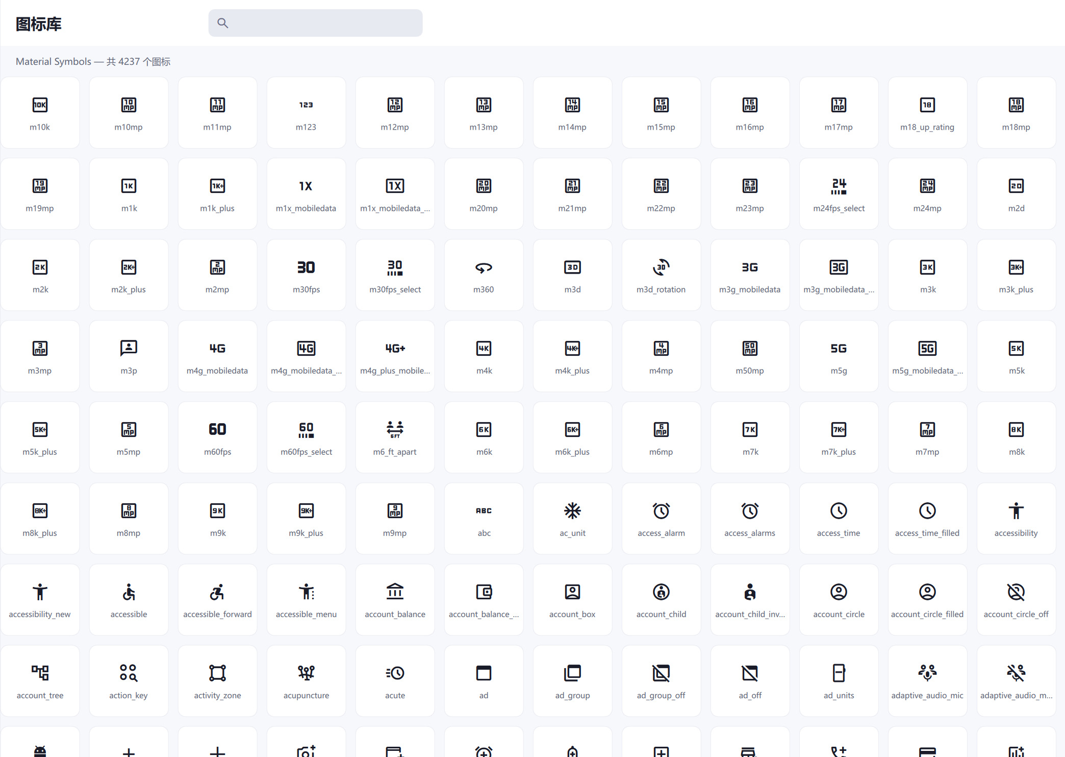Viewport: 1065px width, 757px height.
Task: Choose the accessible_forward icon
Action: tap(217, 600)
